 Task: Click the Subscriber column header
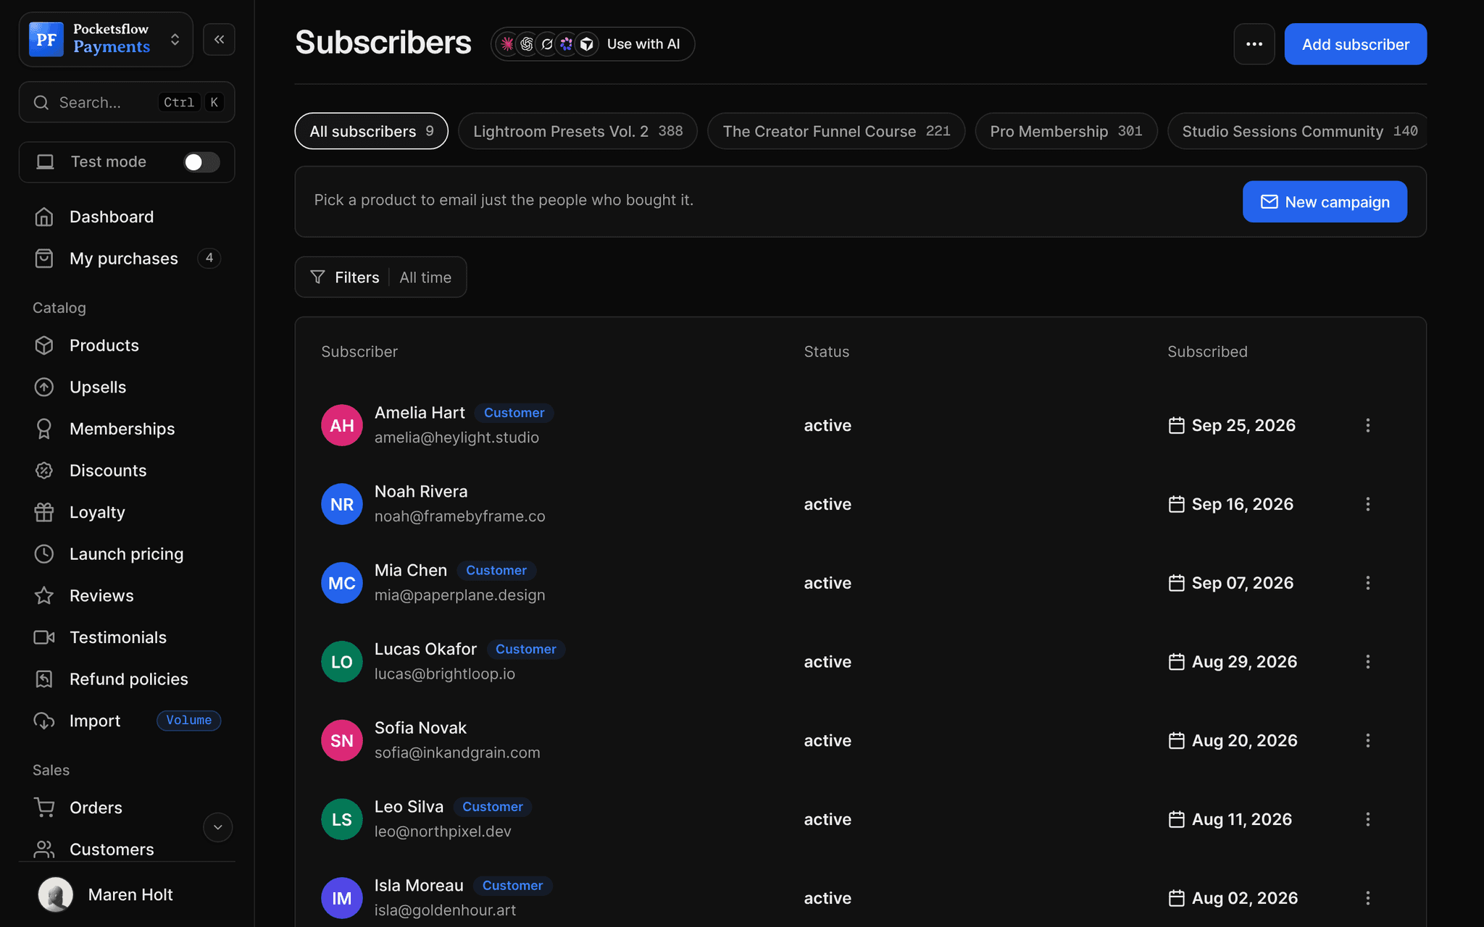point(359,351)
